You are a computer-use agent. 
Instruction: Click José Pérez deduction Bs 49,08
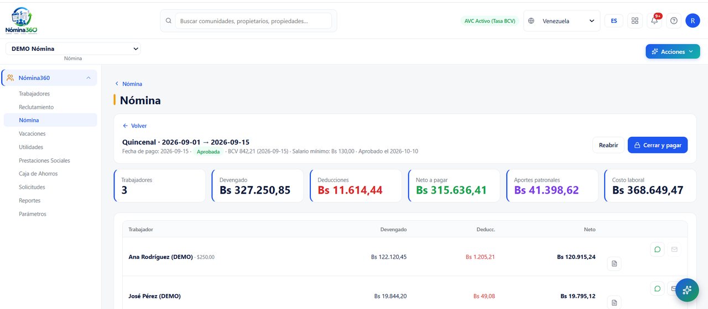[x=485, y=296]
